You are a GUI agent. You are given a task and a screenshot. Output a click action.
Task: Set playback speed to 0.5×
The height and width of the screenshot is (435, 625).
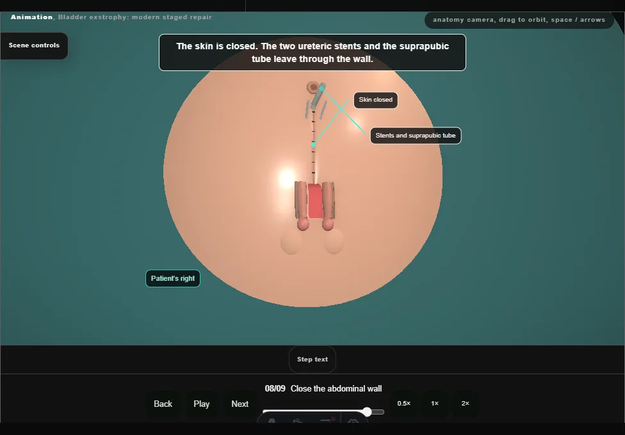click(x=404, y=404)
